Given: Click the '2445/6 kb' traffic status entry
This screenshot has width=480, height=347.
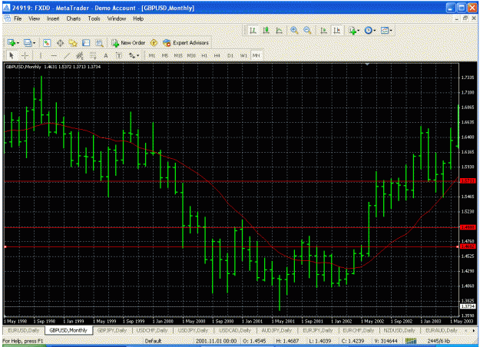Looking at the screenshot, I should click(x=439, y=341).
